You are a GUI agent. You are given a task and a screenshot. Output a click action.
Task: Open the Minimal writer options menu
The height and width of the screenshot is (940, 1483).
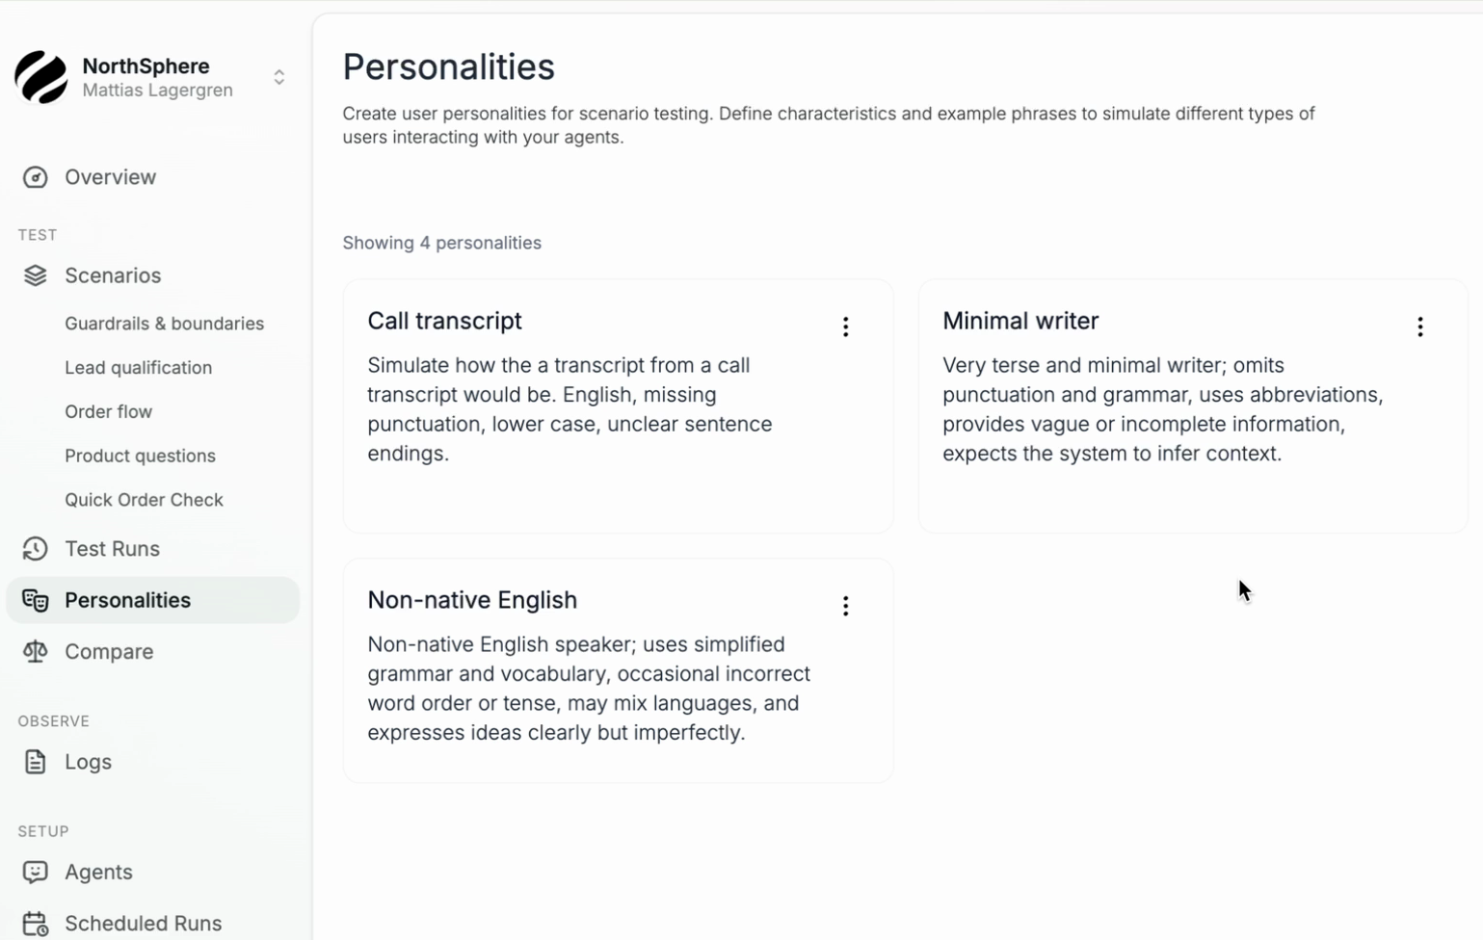(1419, 326)
